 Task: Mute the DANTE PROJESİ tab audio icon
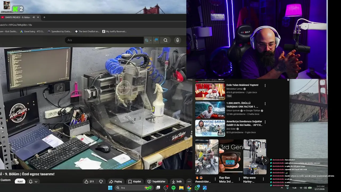(x=34, y=17)
